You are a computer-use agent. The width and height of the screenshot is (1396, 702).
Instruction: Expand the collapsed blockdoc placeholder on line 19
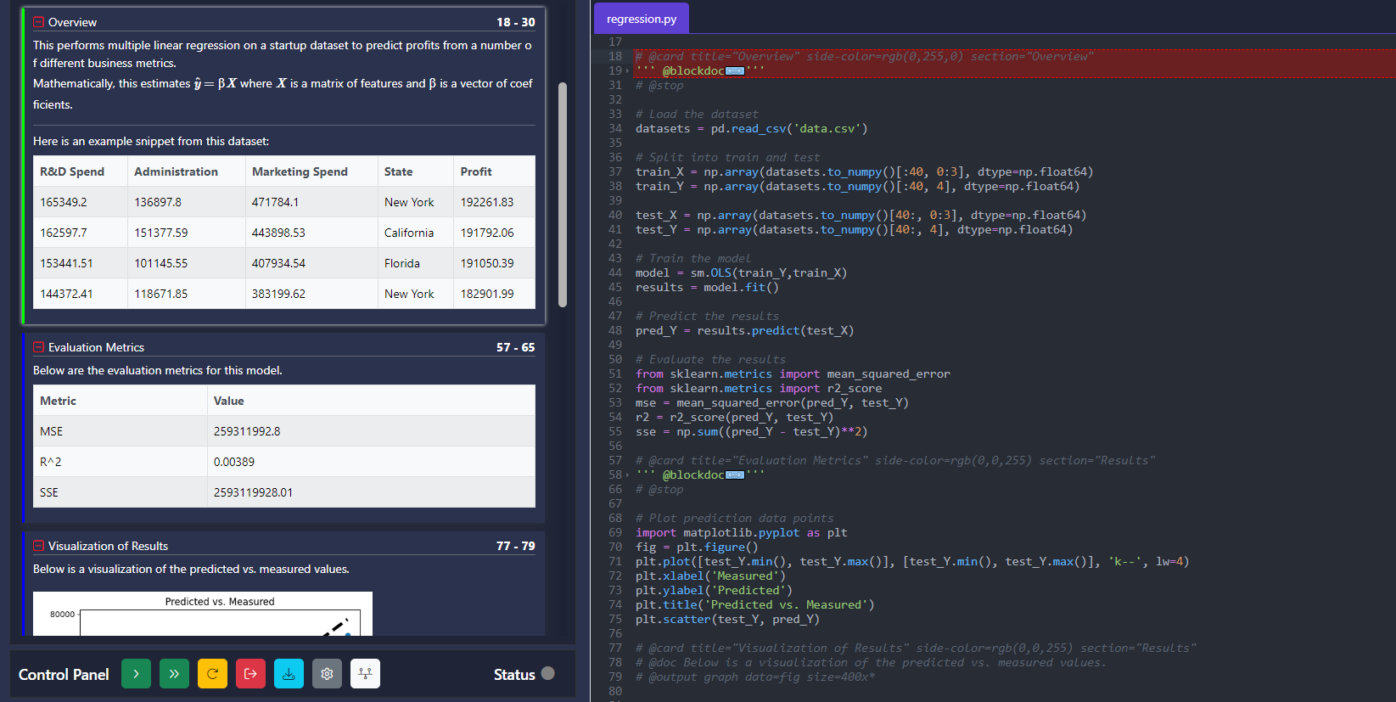click(x=735, y=71)
